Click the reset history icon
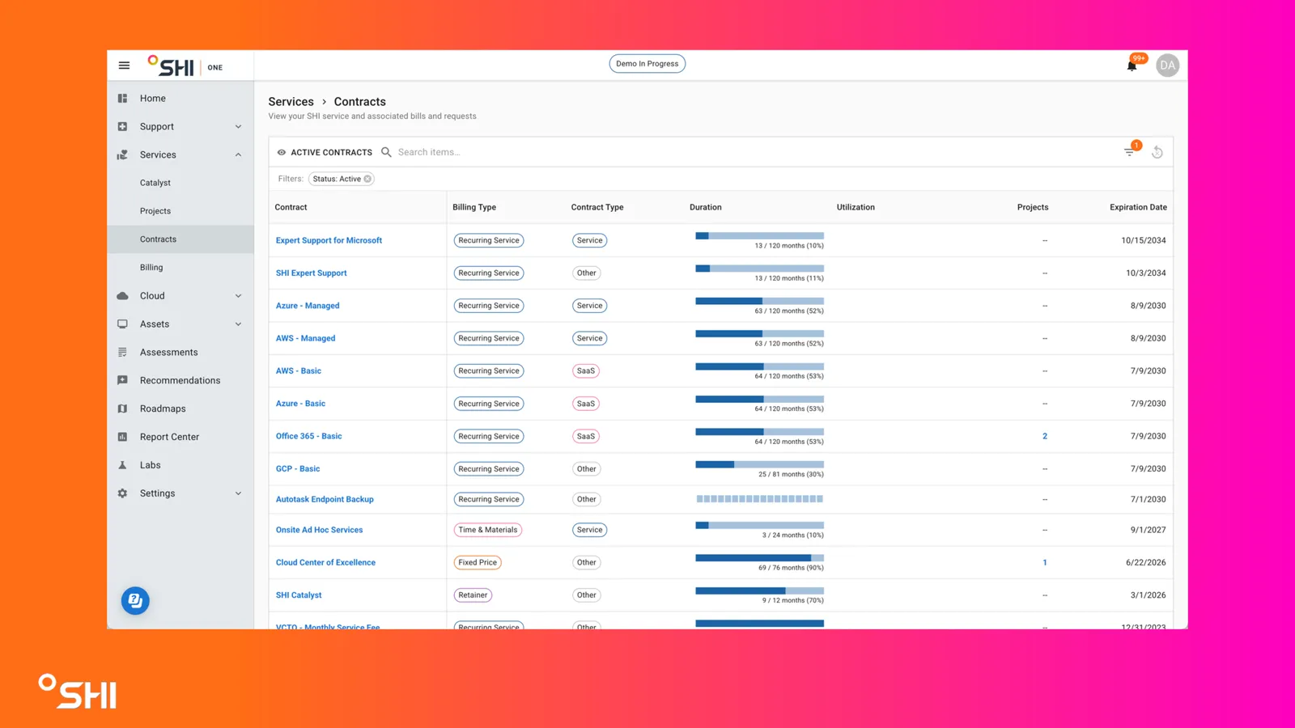Screen dimensions: 1295x728 coord(1157,152)
